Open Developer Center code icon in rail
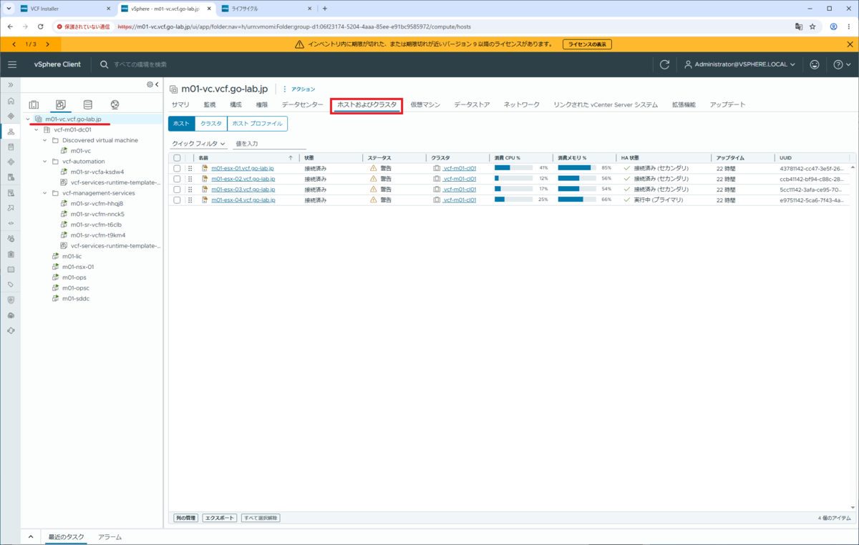The image size is (859, 545). coord(11,223)
